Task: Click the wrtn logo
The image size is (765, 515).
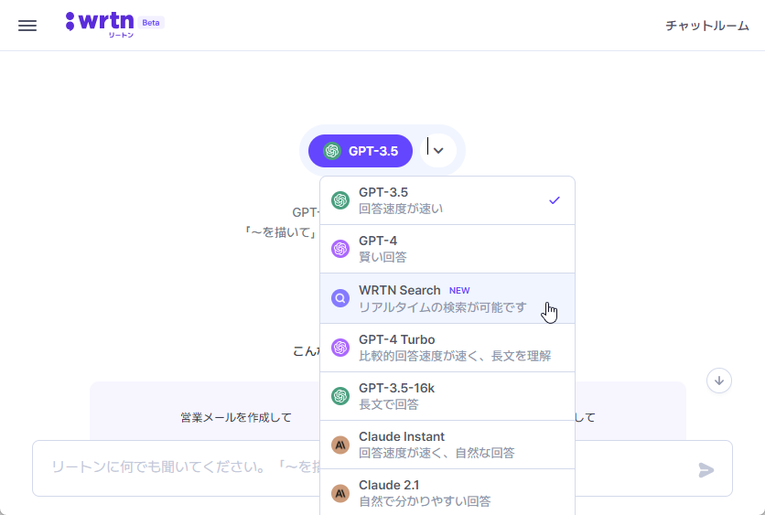Action: [x=100, y=25]
